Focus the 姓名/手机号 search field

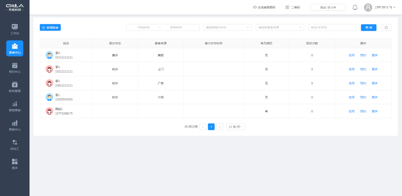point(332,28)
